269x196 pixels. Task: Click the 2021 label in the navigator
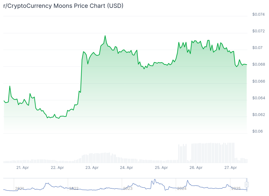click(x=20, y=188)
